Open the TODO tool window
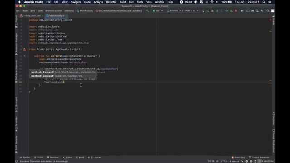 (39, 158)
